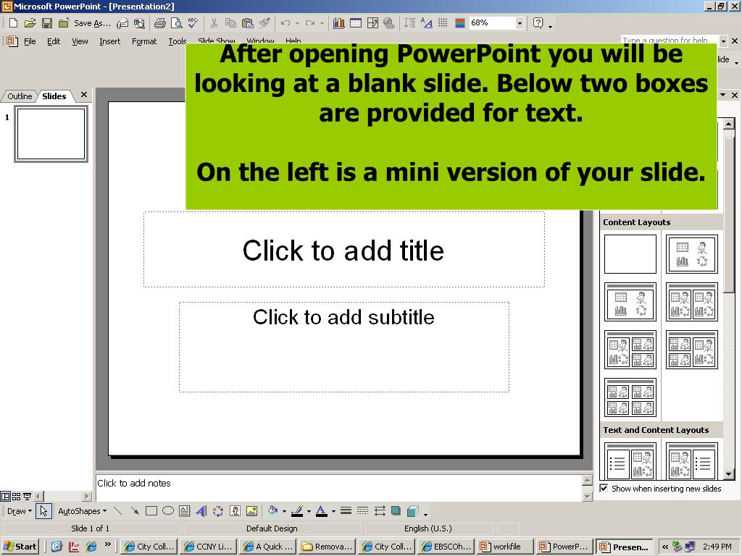
Task: Switch to Normal View button
Action: (6, 497)
